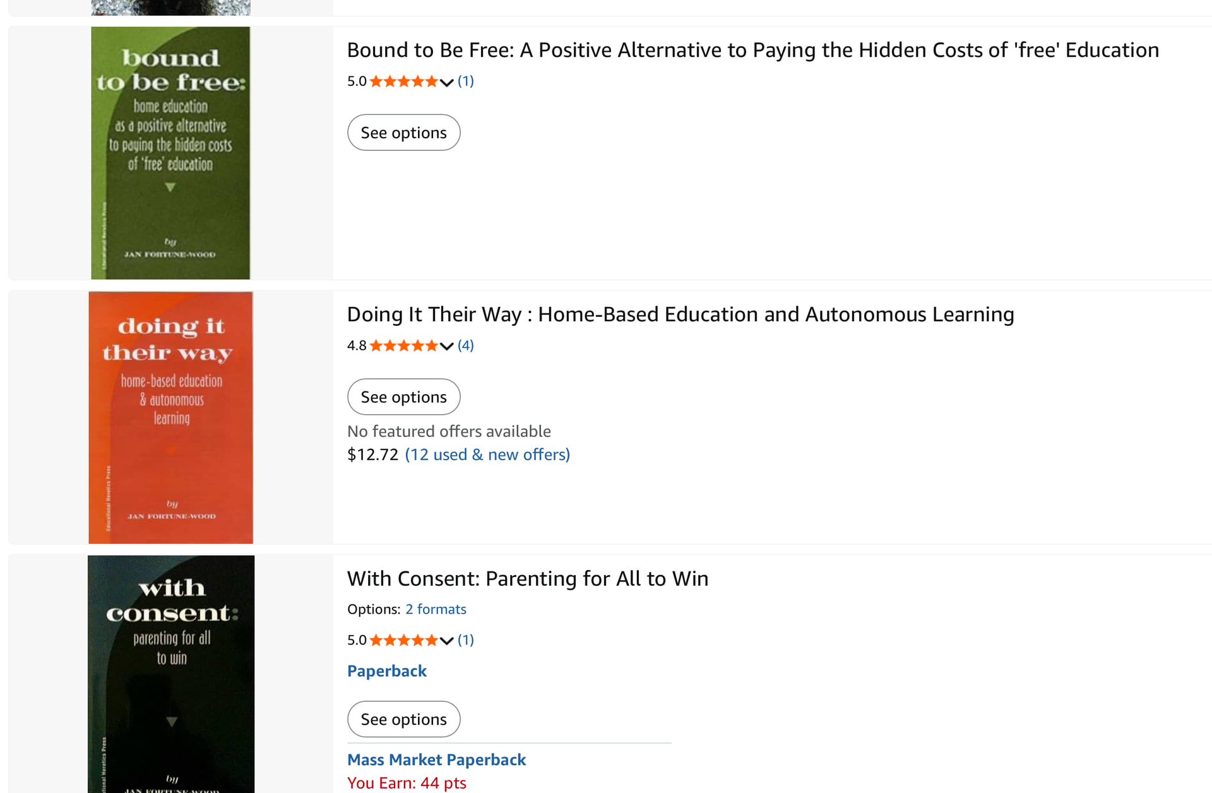The height and width of the screenshot is (793, 1212).
Task: Open the 4 reviews for Doing It Their Way
Action: pyautogui.click(x=465, y=345)
